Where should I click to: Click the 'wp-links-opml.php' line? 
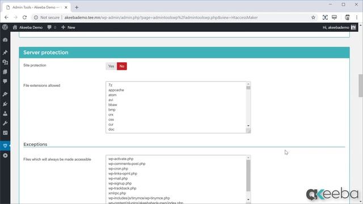(123, 173)
